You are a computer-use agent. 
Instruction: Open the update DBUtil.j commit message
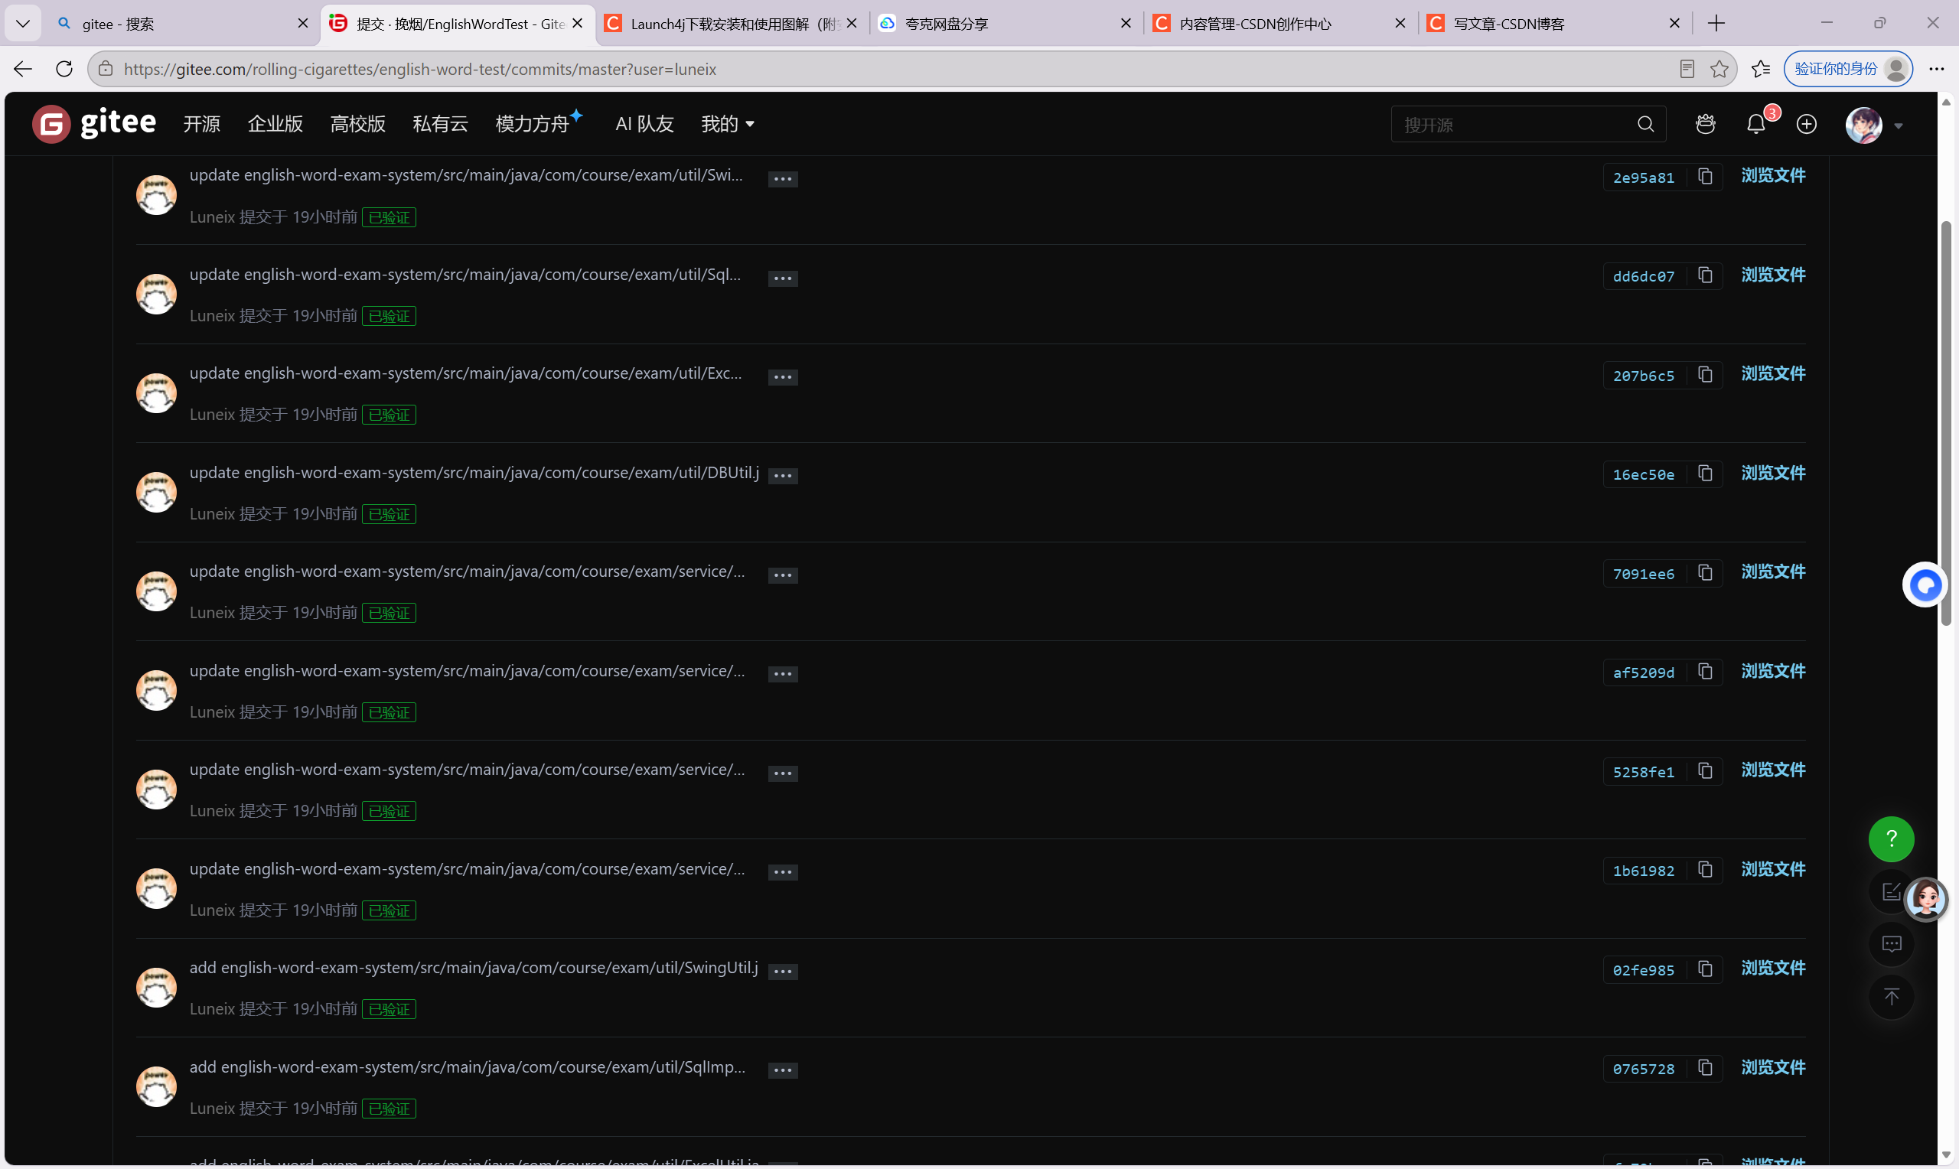point(474,473)
